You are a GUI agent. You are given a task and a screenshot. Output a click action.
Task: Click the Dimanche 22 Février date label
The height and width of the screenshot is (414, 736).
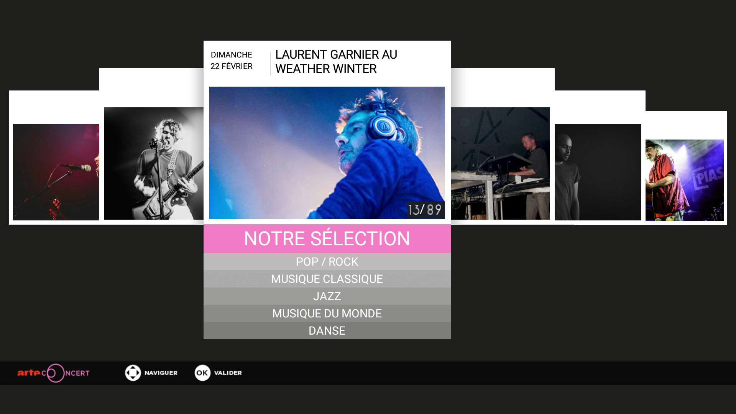(232, 61)
